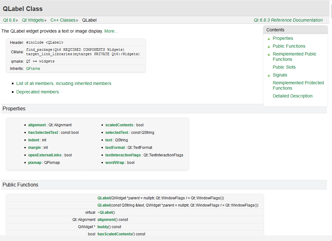332x241 pixels.
Task: Open the openExternalLinks property
Action: (45, 155)
